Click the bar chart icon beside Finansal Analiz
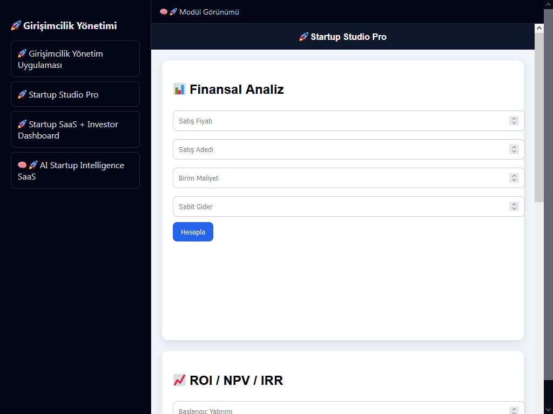The image size is (553, 414). pos(179,89)
